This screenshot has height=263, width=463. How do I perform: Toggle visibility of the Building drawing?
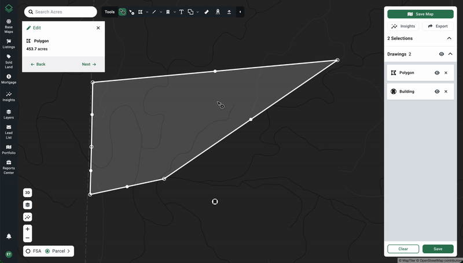(437, 91)
